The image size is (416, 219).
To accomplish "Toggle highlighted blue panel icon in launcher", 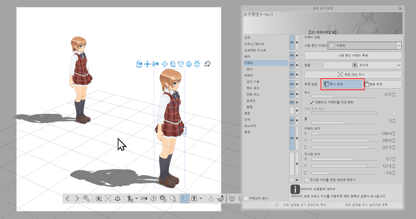I will click(x=185, y=198).
